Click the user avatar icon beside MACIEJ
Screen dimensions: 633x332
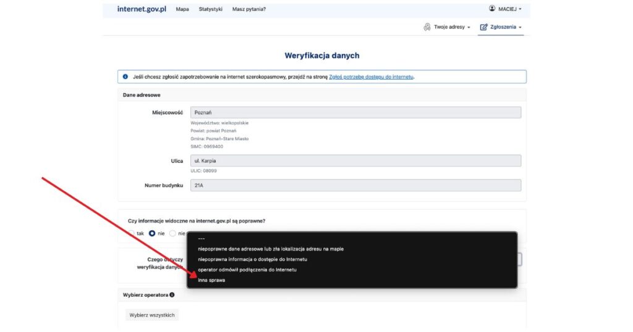coord(492,9)
